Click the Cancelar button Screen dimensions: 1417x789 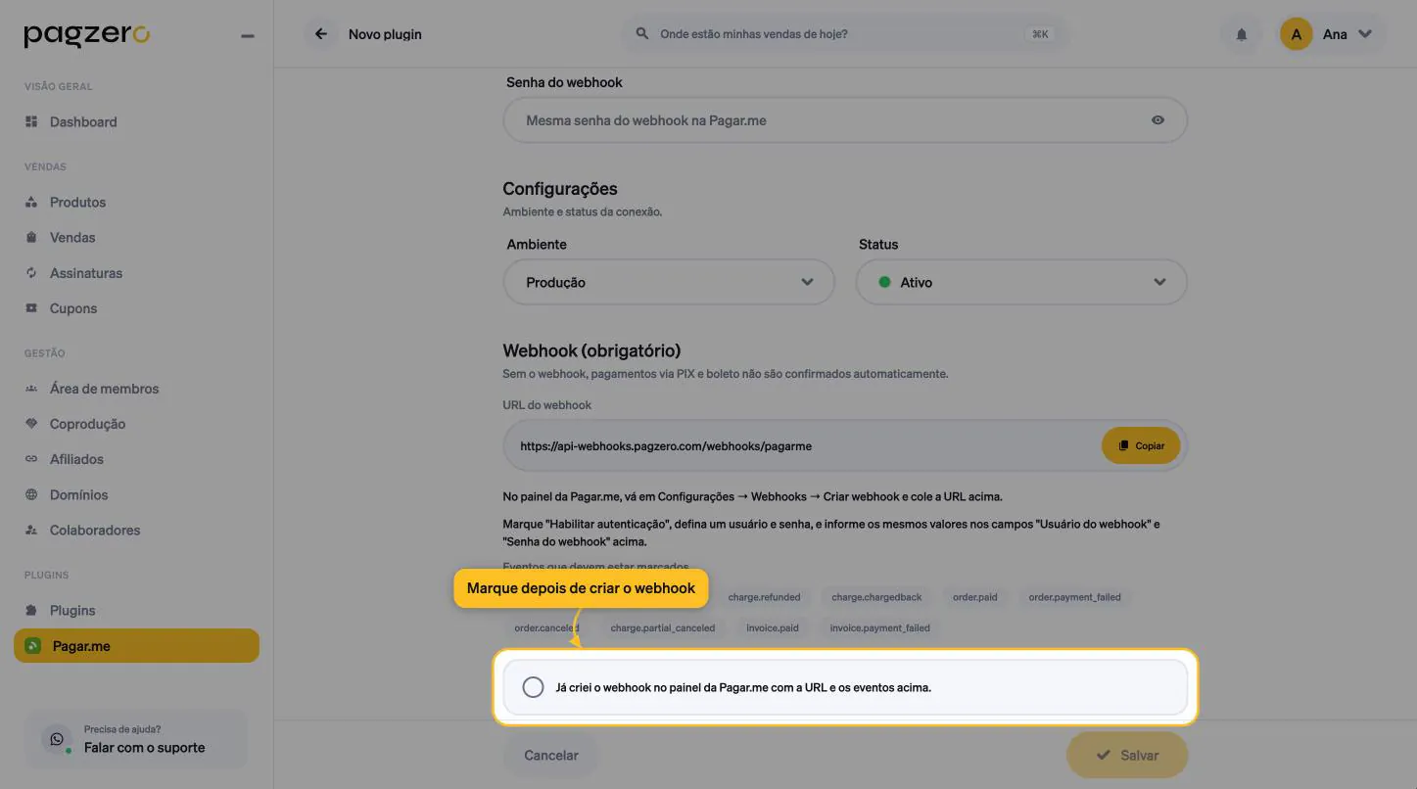pos(550,756)
